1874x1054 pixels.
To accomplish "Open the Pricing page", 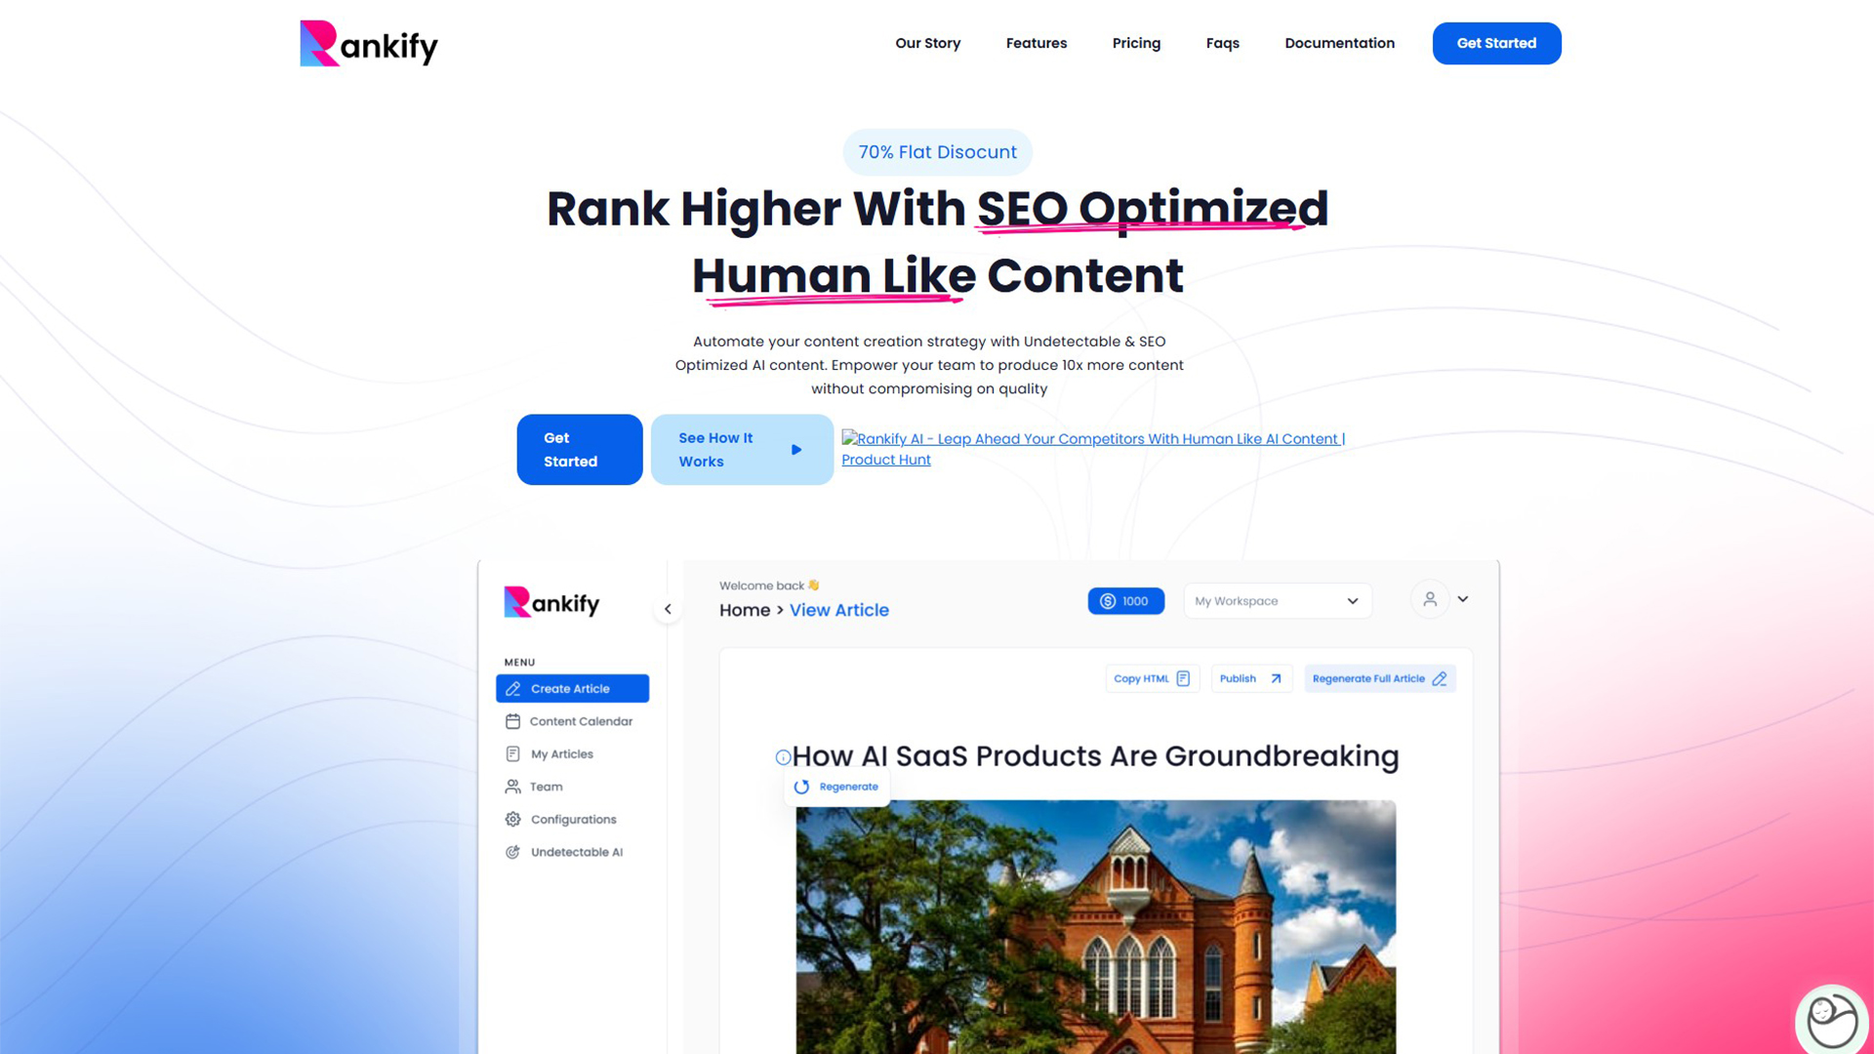I will pos(1136,43).
